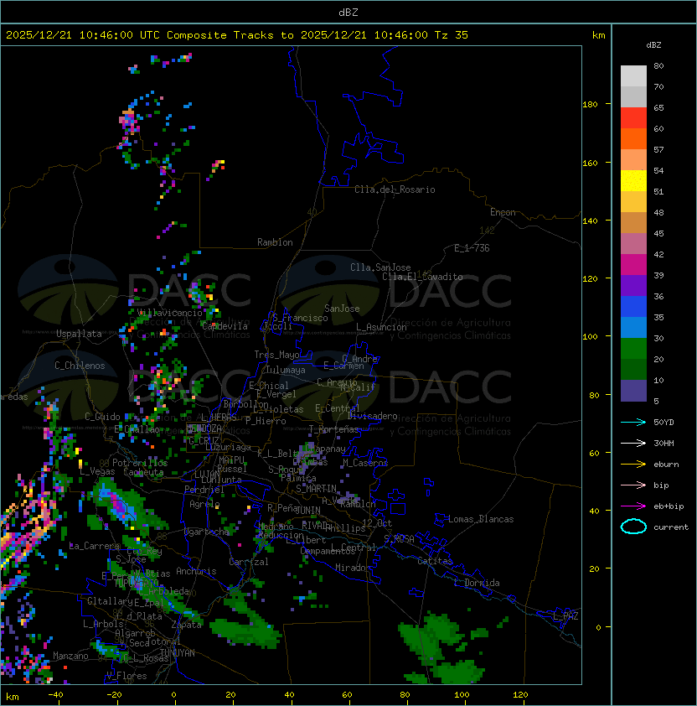The height and width of the screenshot is (706, 697).
Task: Click the 'Uspallata' map label
Action: 79,334
